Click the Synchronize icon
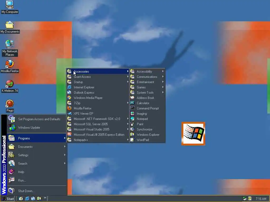The image size is (270, 202). (132, 129)
